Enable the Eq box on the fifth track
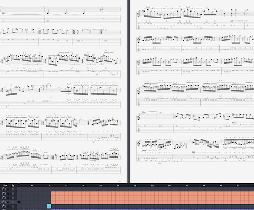Image resolution: width=254 pixels, height=210 pixels. pyautogui.click(x=13, y=206)
